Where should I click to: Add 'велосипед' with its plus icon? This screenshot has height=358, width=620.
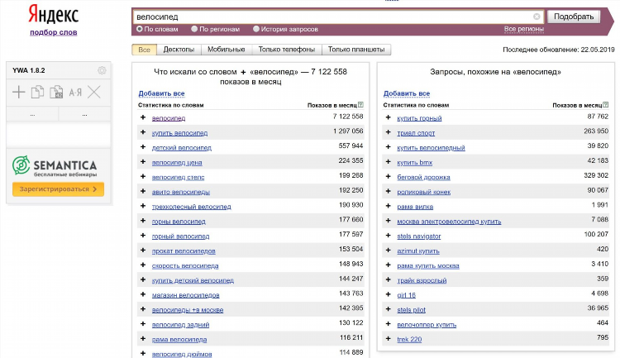click(x=143, y=117)
